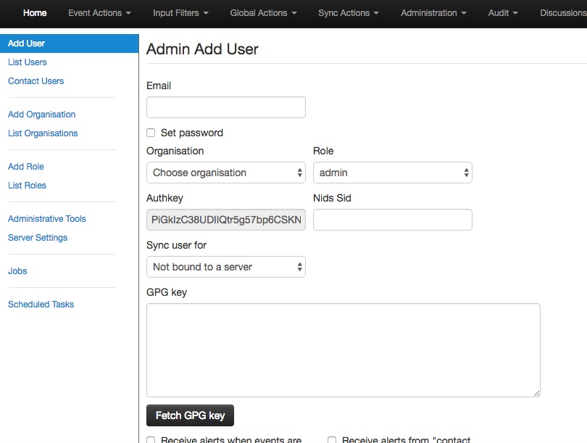The width and height of the screenshot is (587, 443).
Task: Open the Sync user for dropdown
Action: click(226, 267)
